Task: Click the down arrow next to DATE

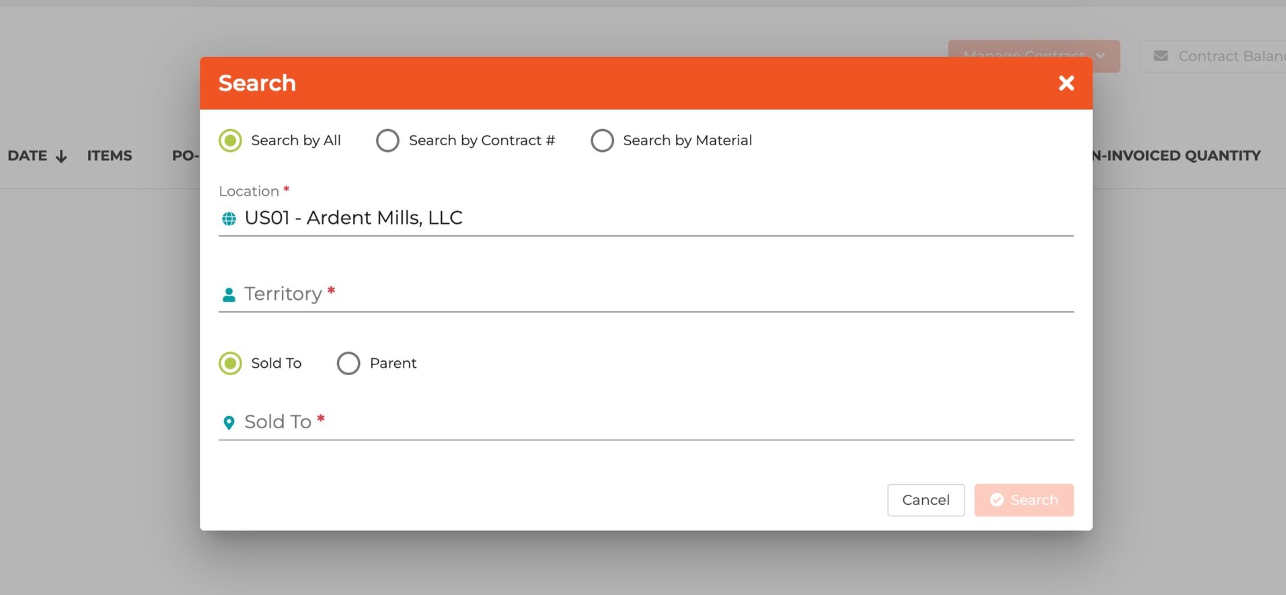Action: 61,157
